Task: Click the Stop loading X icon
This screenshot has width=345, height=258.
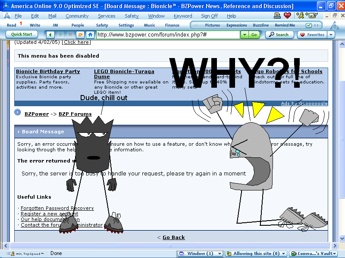Action: click(70, 35)
